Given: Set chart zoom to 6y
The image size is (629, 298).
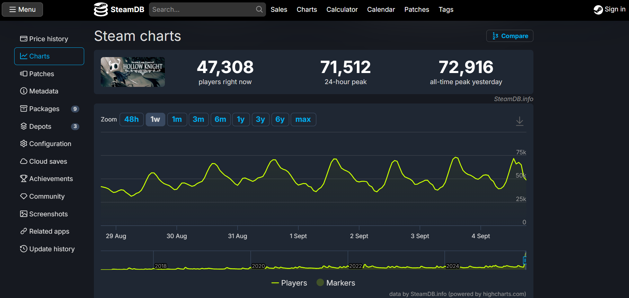Looking at the screenshot, I should point(280,119).
